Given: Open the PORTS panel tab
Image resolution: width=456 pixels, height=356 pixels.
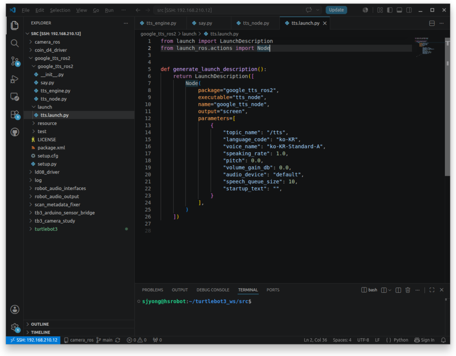Looking at the screenshot, I should pyautogui.click(x=273, y=290).
